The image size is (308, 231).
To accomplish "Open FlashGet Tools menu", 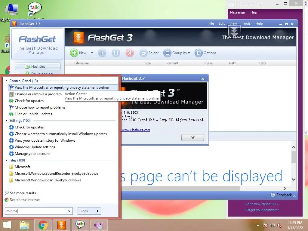I will pyautogui.click(x=246, y=23).
